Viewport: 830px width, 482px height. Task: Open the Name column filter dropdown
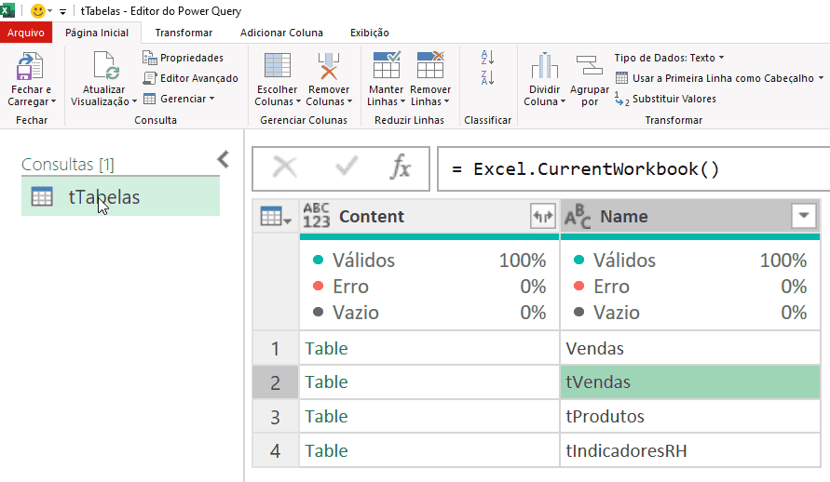[x=802, y=216]
